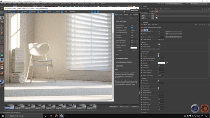Screen dimensions: 210x118
Task: Click the Tools button in VFB toolbar
Action: point(48,12)
